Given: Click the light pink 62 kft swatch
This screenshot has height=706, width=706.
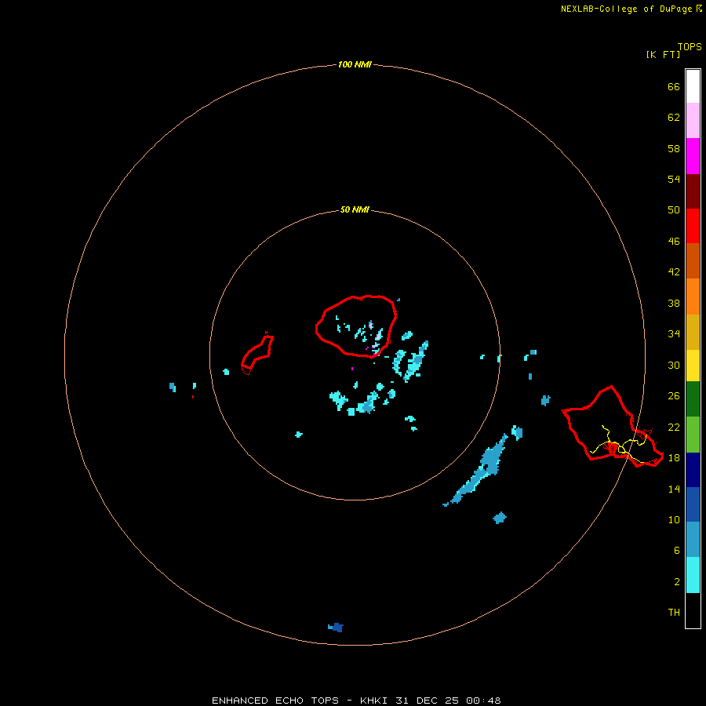Looking at the screenshot, I should click(x=693, y=120).
